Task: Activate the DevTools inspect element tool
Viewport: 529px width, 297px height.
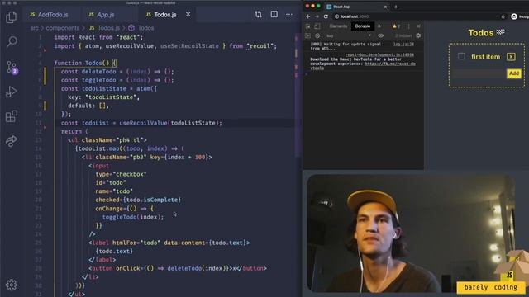Action: click(x=308, y=26)
